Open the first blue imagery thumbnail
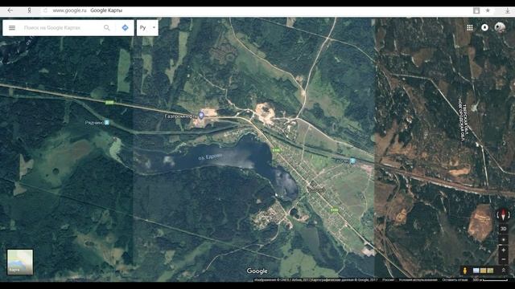Viewport: 515px width, 289px height. pos(476,271)
